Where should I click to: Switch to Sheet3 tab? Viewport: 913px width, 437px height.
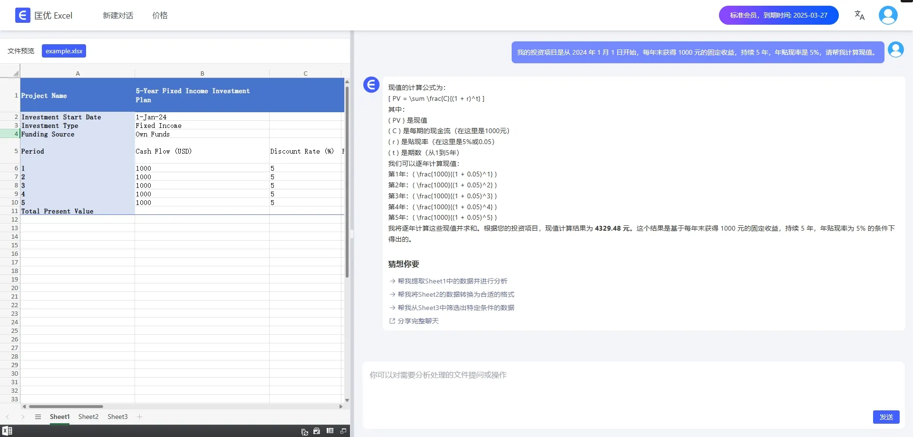[117, 417]
